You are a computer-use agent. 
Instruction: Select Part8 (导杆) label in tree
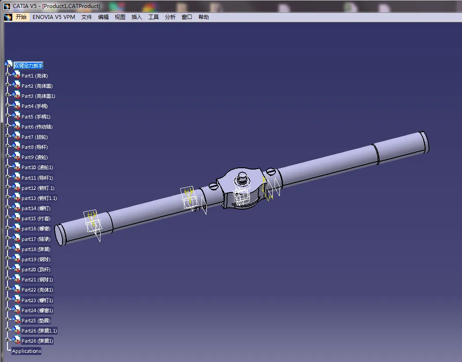34,147
